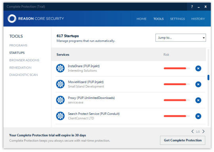Select PROGRAMS in the Tools sidebar
The height and width of the screenshot is (152, 214).
coord(18,46)
